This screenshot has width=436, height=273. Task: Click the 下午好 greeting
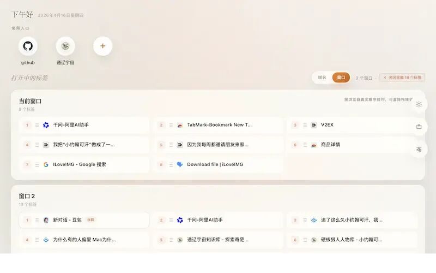point(22,14)
